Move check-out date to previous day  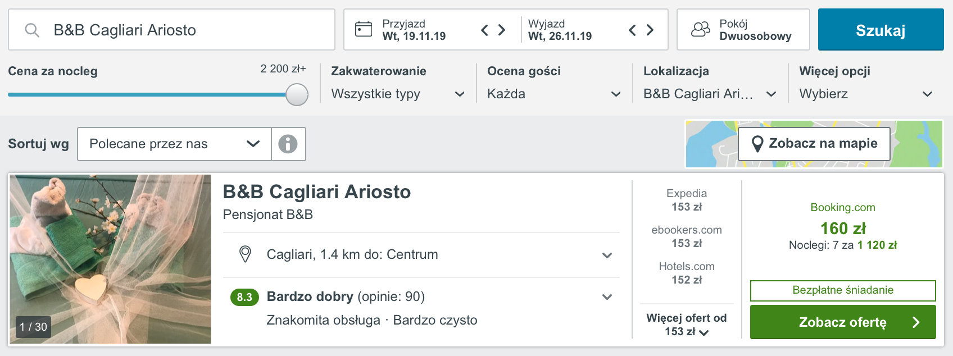tap(632, 30)
